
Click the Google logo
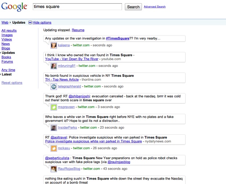15,7
